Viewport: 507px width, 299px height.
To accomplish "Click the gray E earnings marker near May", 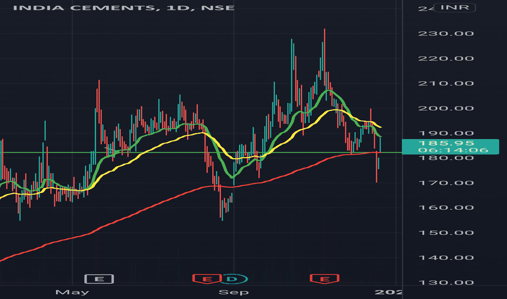I will (99, 279).
